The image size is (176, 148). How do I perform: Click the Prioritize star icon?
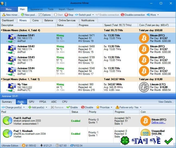(x=98, y=107)
